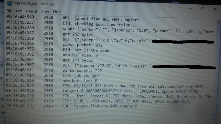Minimize the Notepad window
The width and height of the screenshot is (221, 124).
pyautogui.click(x=191, y=9)
